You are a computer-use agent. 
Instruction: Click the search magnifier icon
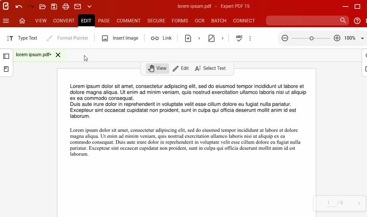tap(343, 20)
